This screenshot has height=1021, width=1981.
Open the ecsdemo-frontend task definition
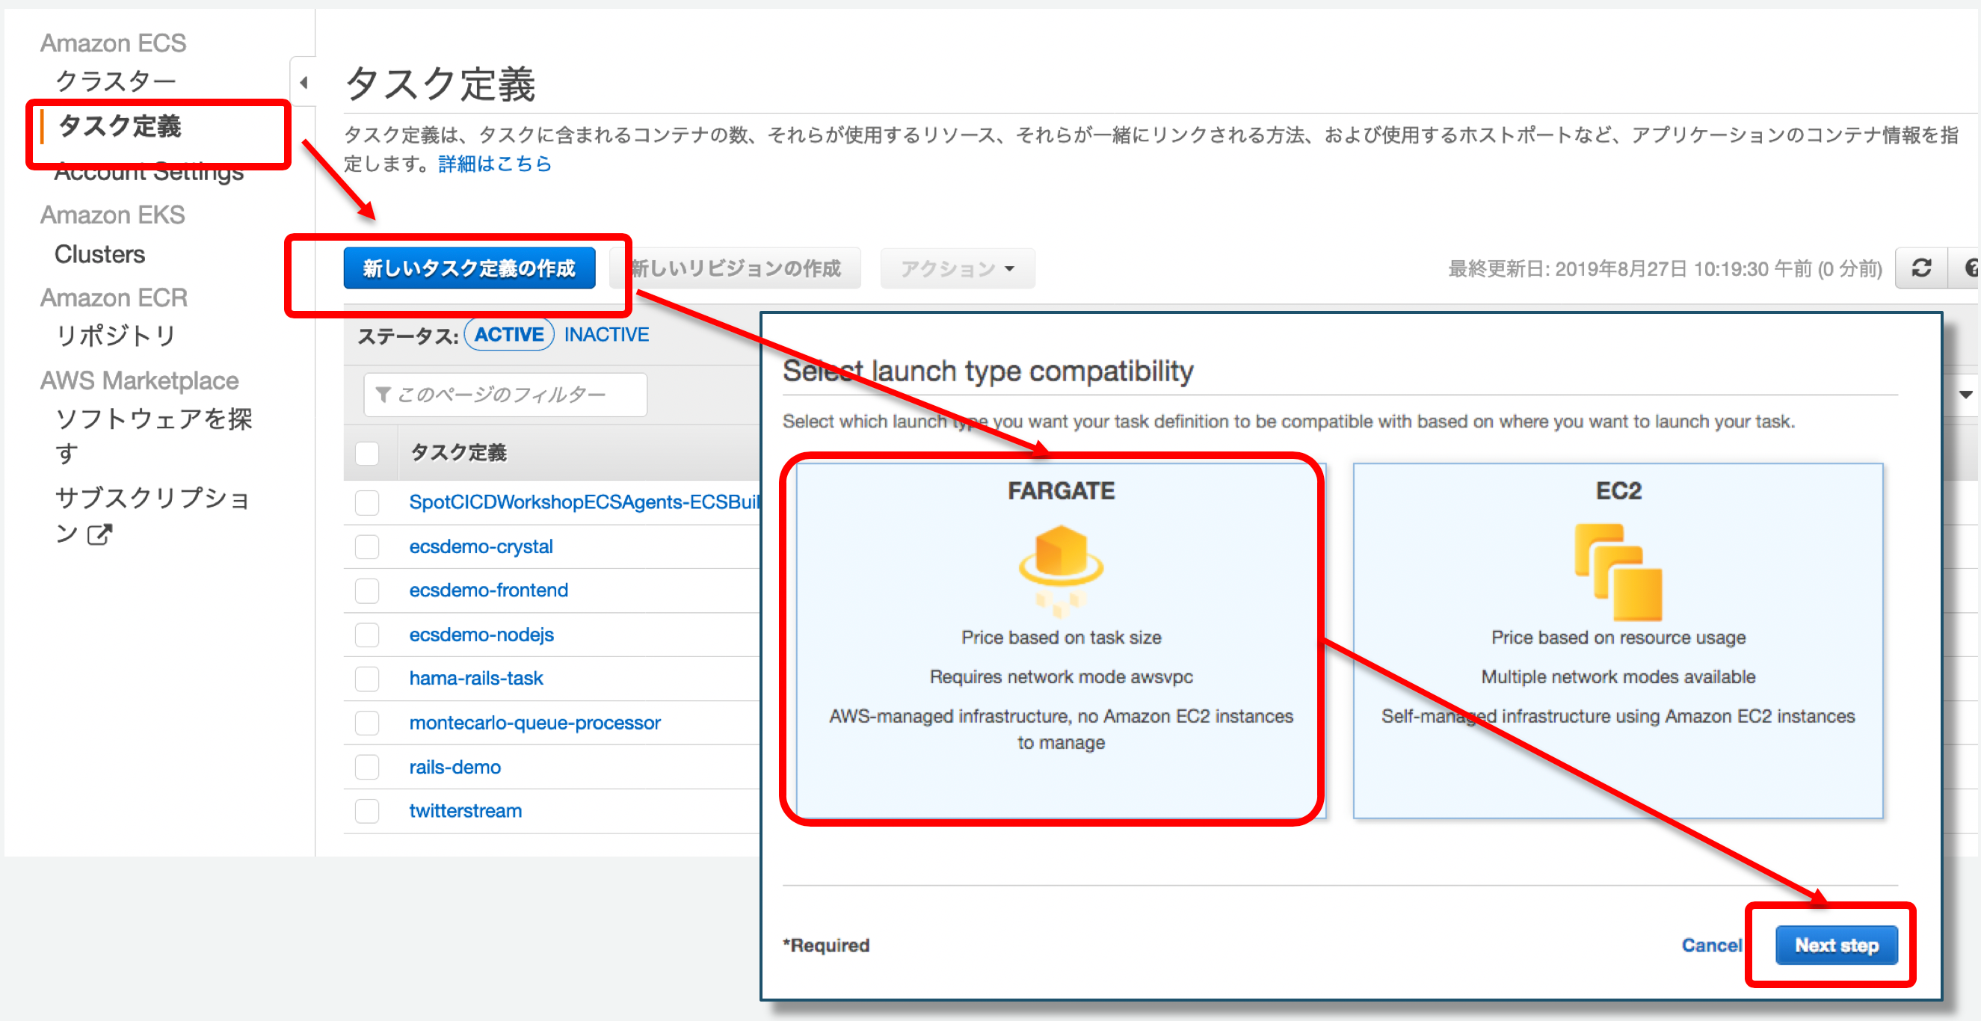coord(488,590)
